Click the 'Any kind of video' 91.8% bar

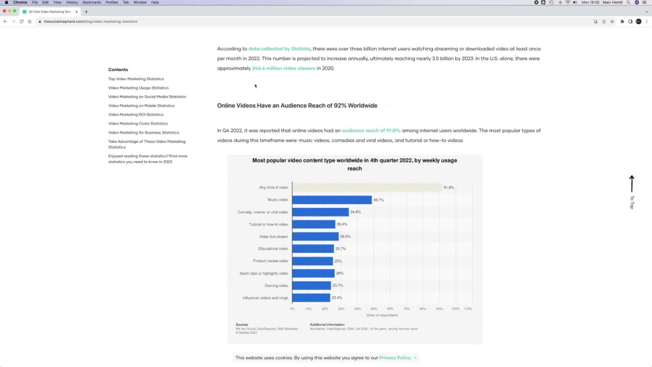pos(367,188)
